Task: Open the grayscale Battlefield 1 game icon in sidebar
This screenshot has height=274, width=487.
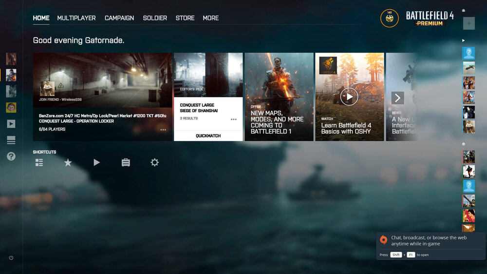Action: coord(11,92)
